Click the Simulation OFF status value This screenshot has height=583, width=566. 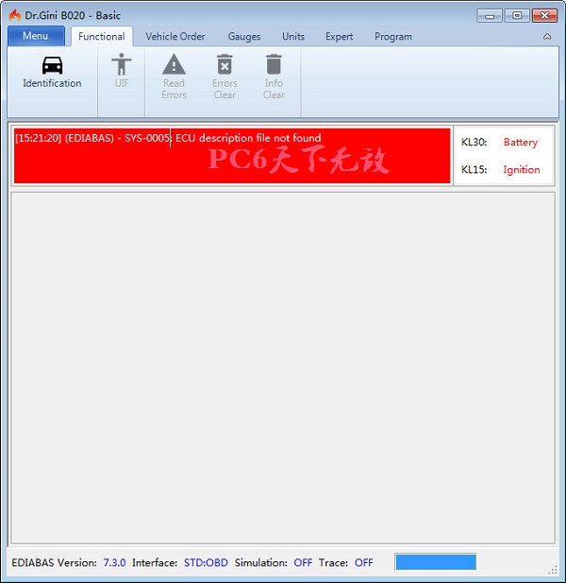(x=303, y=563)
